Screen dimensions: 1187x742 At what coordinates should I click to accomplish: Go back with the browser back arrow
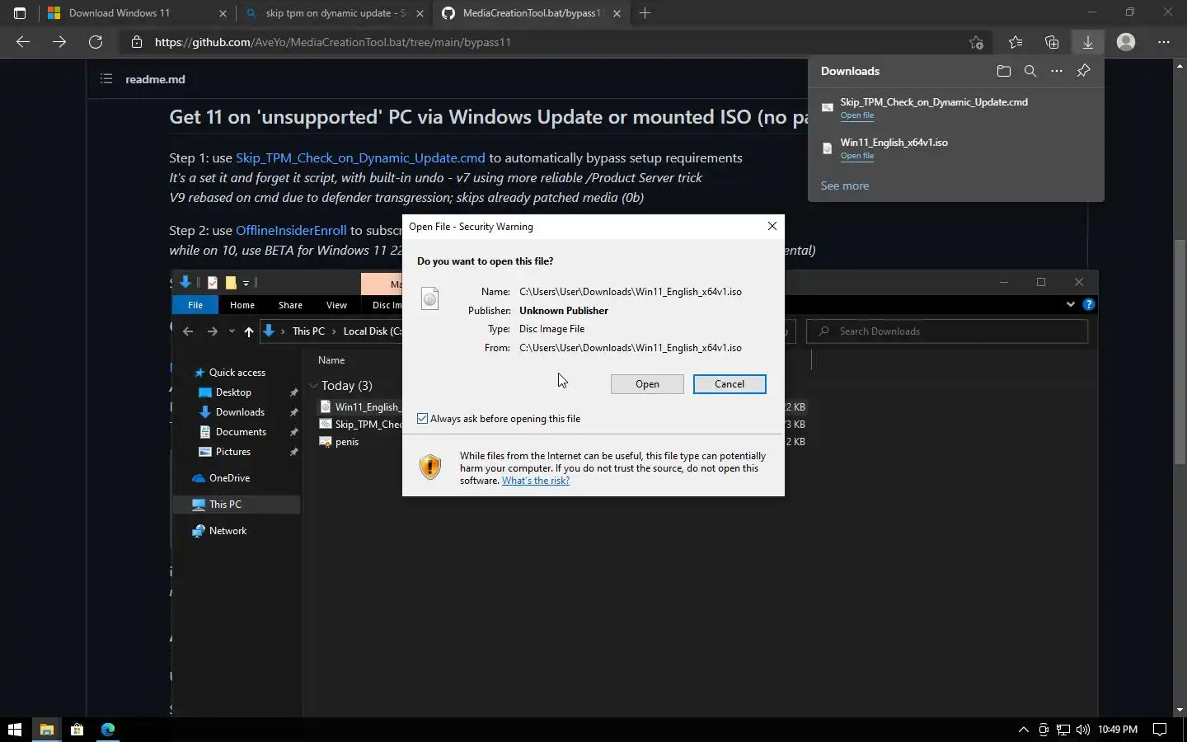coord(23,42)
